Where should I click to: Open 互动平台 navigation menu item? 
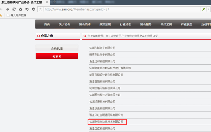206,24
